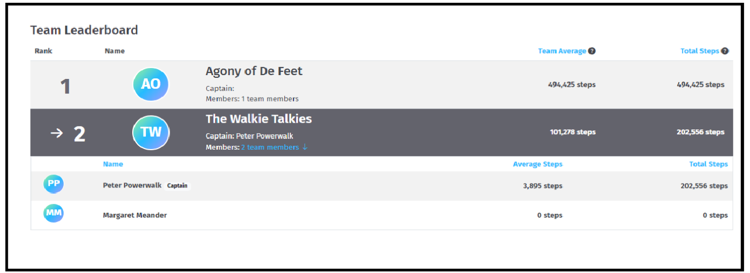Screen dimensions: 750x273
Task: Sort members by Average Steps
Action: (x=538, y=164)
